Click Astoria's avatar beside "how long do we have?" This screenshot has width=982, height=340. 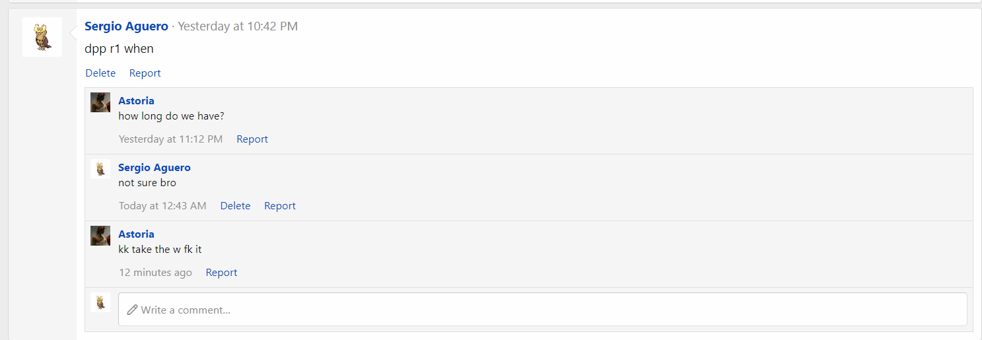point(100,102)
